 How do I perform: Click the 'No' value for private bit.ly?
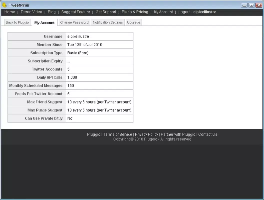[x=70, y=118]
